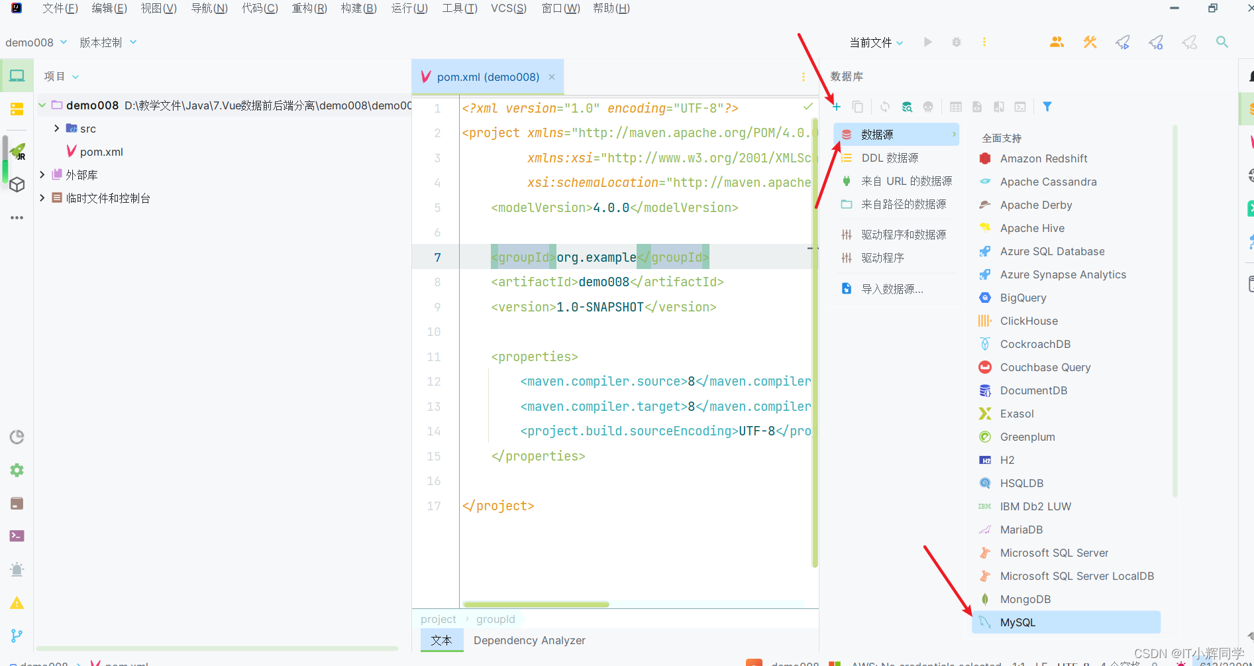The image size is (1254, 666).
Task: Open the VCS(S) menu
Action: tap(509, 9)
